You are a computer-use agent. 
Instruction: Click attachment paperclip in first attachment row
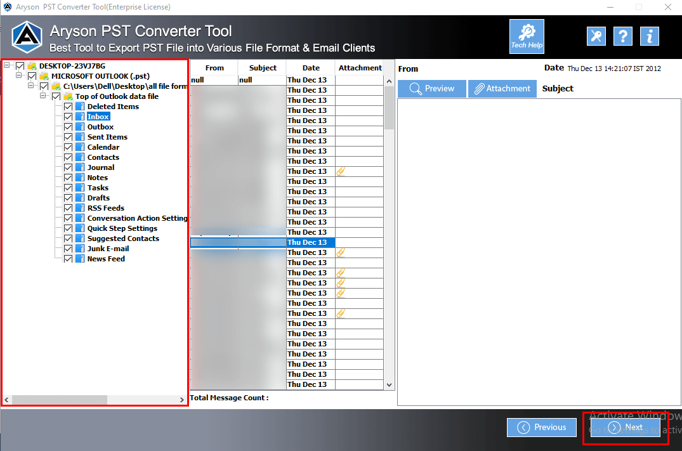341,171
